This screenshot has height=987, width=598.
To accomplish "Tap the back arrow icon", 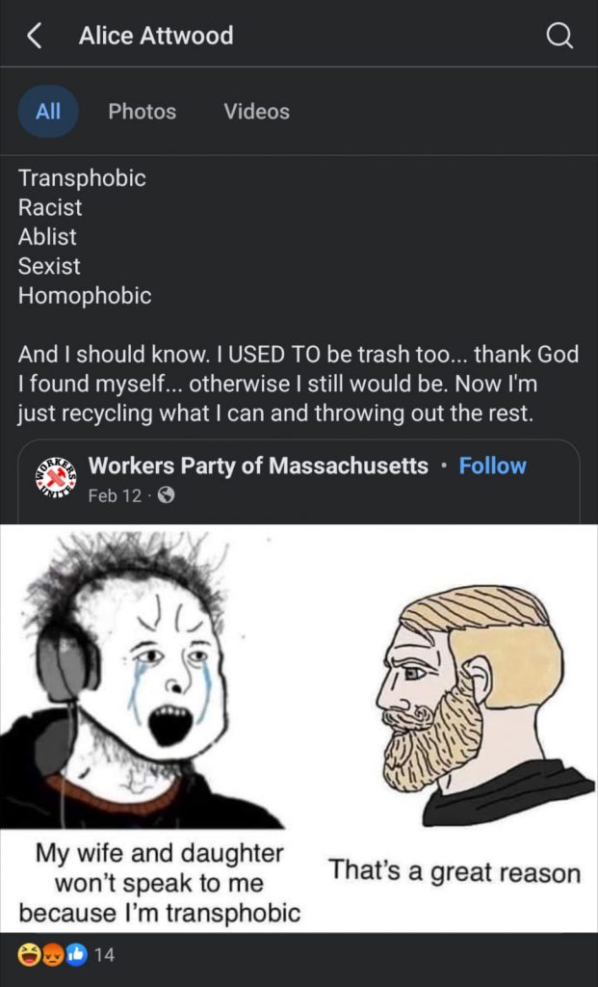I will click(35, 36).
